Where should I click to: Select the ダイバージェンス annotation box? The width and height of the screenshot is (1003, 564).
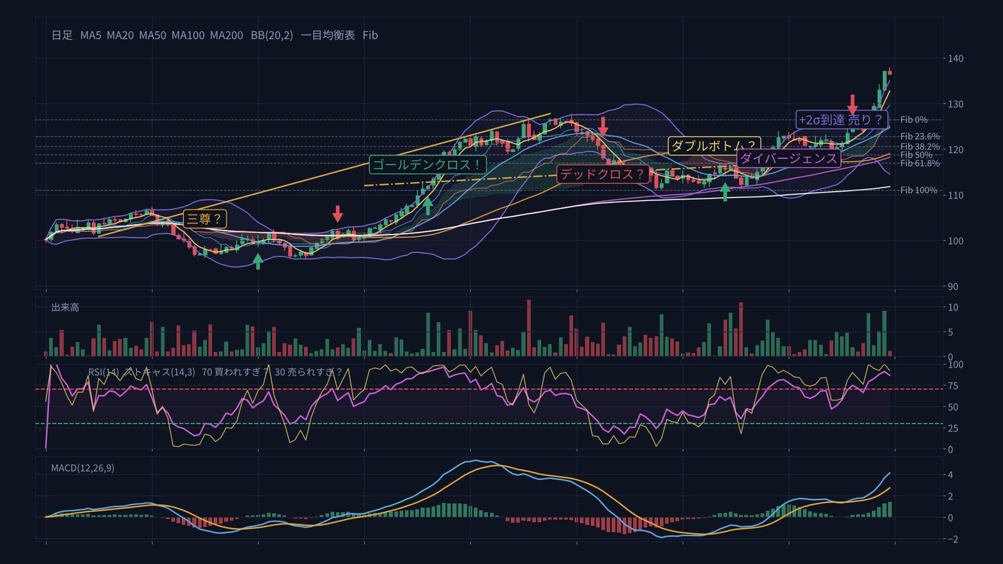pos(789,158)
